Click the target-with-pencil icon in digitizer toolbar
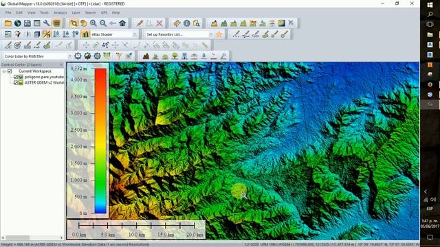The height and width of the screenshot is (247, 440). coord(17,45)
